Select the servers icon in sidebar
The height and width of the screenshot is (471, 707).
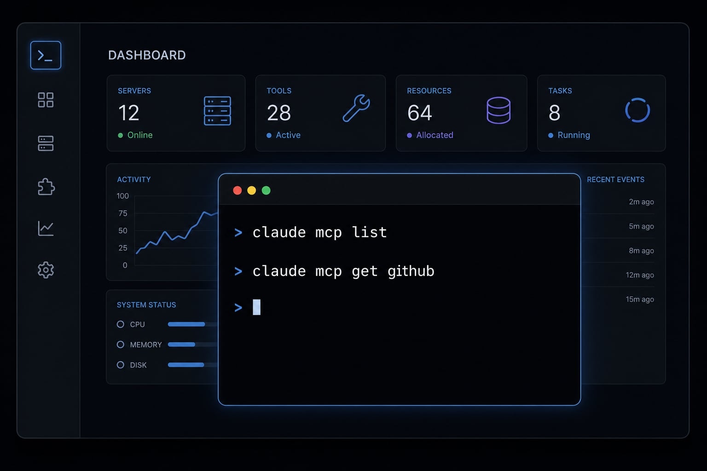tap(46, 144)
